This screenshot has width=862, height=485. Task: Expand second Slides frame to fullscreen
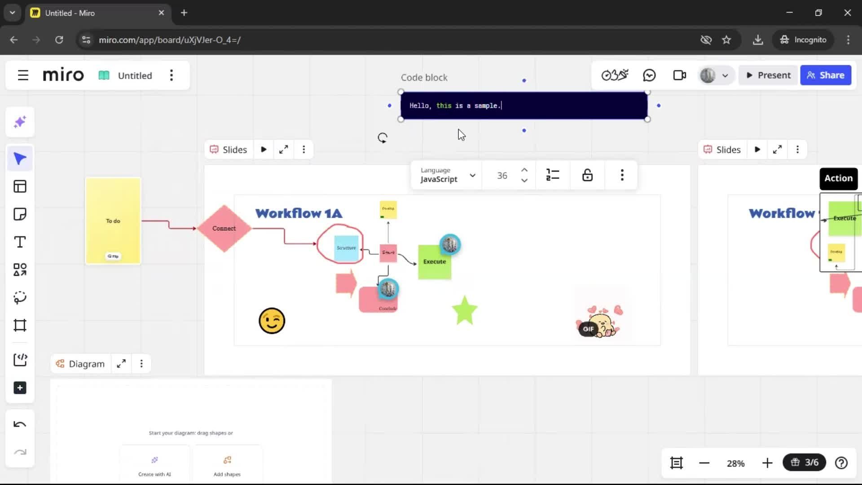coord(777,150)
